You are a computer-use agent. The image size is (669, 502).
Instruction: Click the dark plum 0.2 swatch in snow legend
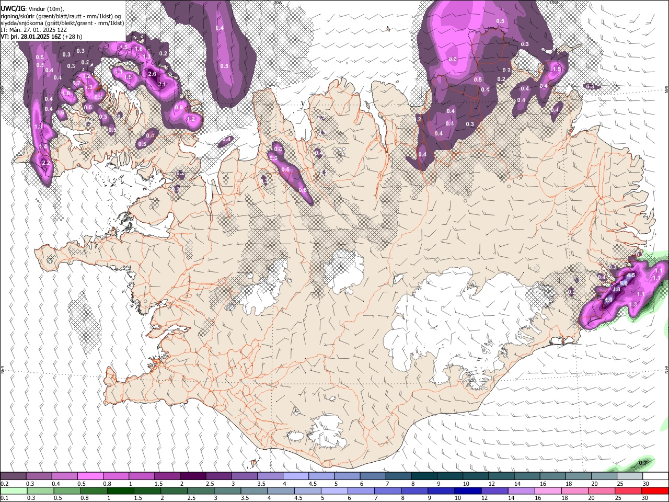point(13,476)
